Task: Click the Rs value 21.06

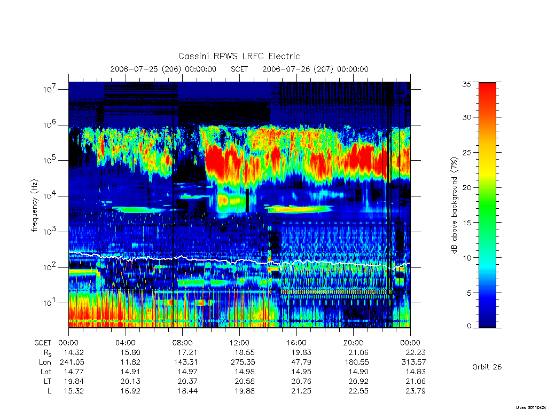Action: click(358, 352)
